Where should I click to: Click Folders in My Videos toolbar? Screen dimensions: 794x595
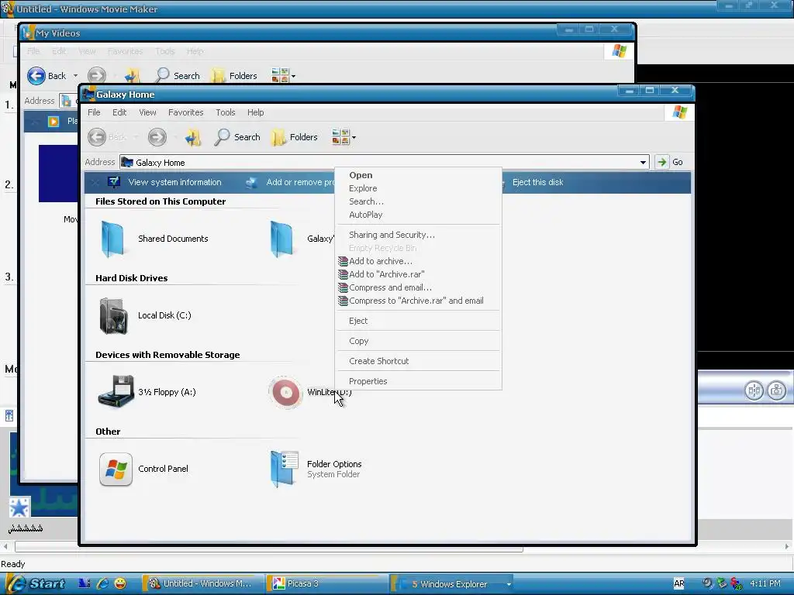[x=234, y=76]
